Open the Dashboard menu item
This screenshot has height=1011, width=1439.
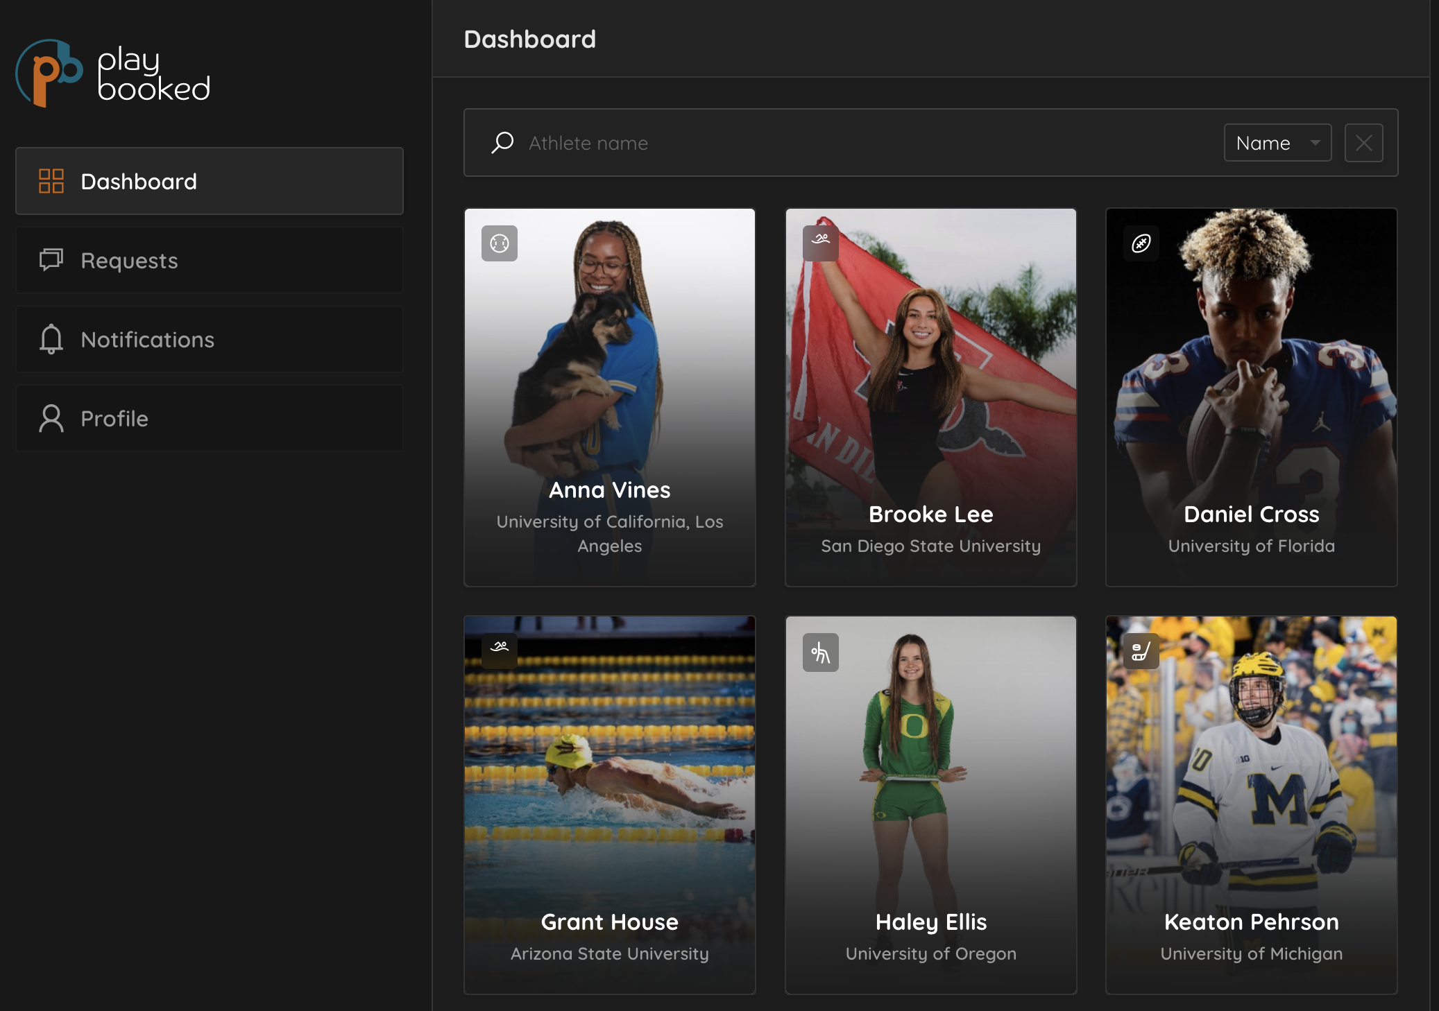[x=210, y=181]
